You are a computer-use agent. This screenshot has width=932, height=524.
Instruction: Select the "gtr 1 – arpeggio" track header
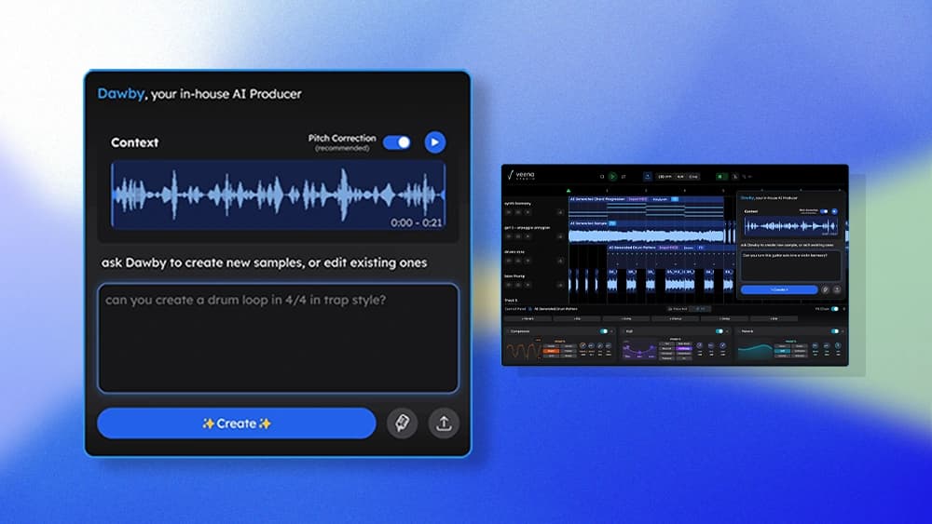point(527,228)
